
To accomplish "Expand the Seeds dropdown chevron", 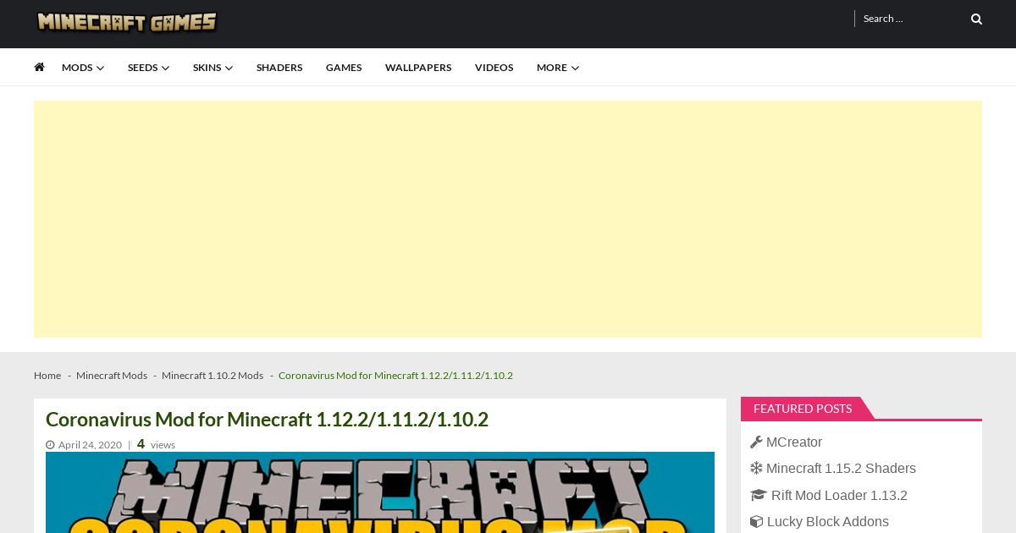I will coord(165,68).
